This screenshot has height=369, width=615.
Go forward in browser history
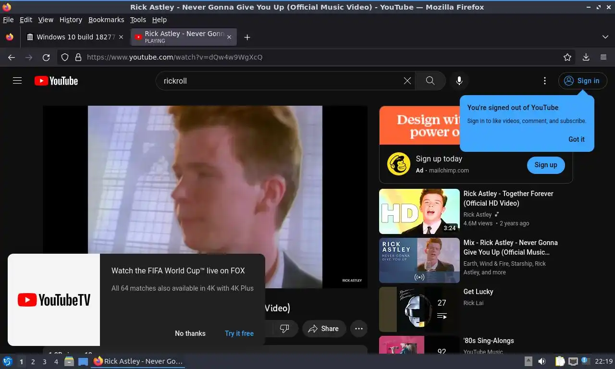coord(29,57)
